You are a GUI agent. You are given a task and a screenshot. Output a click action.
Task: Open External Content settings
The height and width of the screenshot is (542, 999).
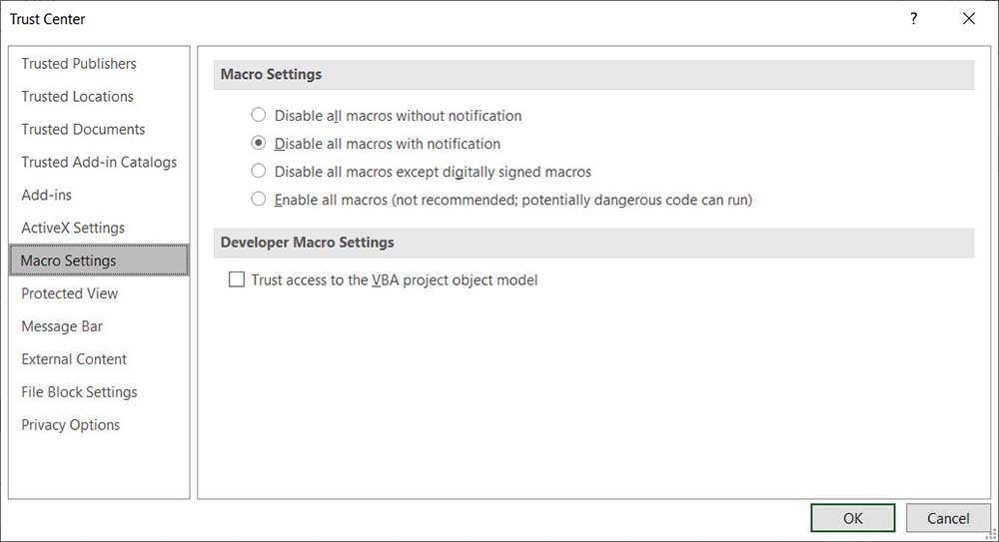pyautogui.click(x=74, y=359)
